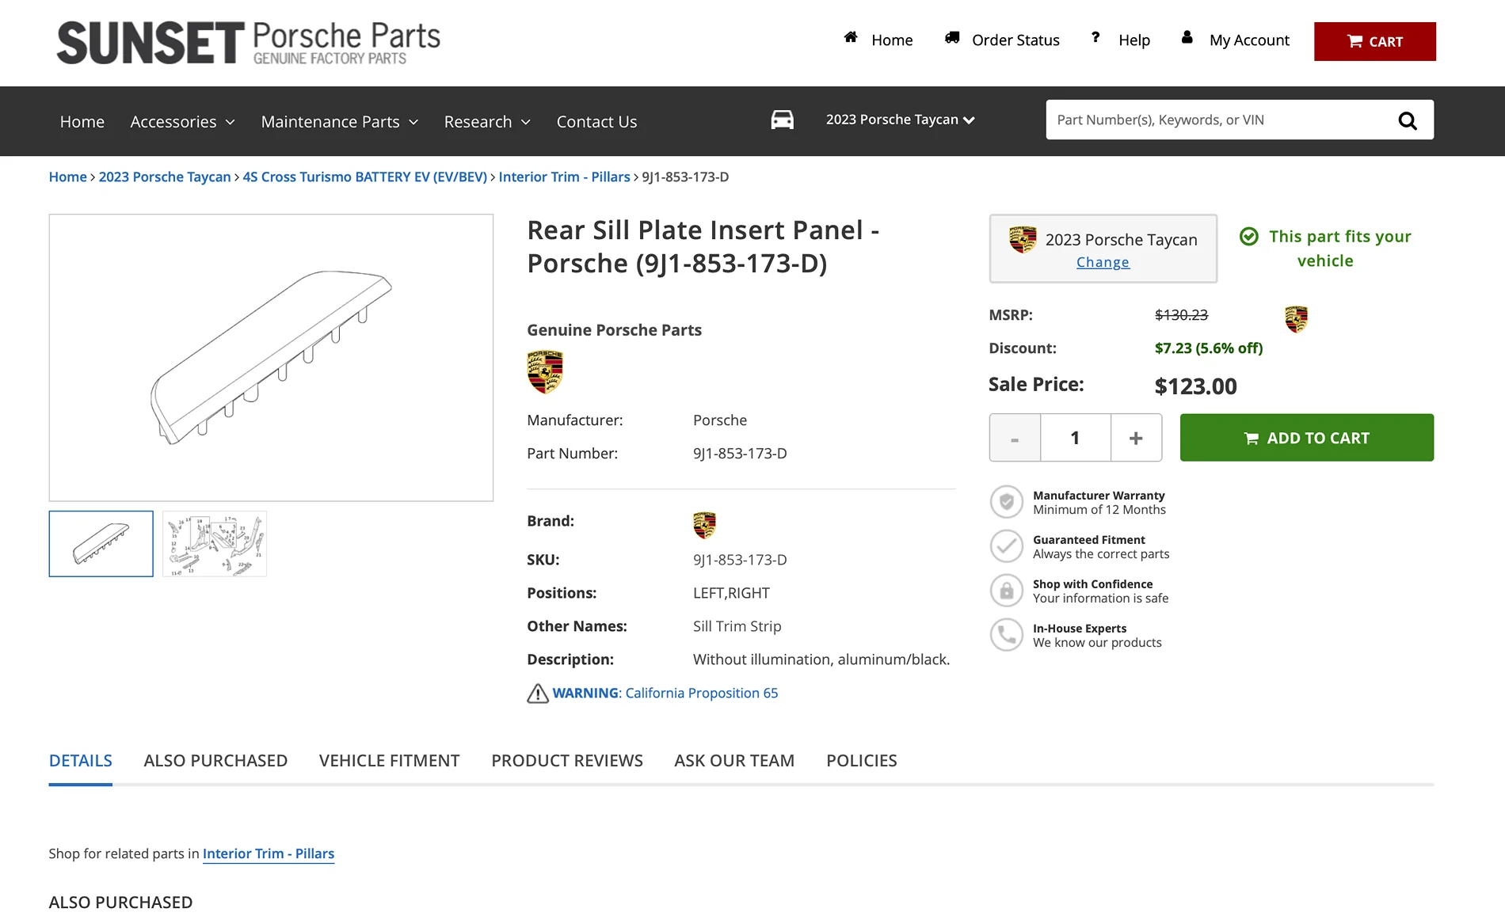Switch to the PRODUCT REVIEWS tab
Viewport: 1505px width, 916px height.
[x=567, y=761]
